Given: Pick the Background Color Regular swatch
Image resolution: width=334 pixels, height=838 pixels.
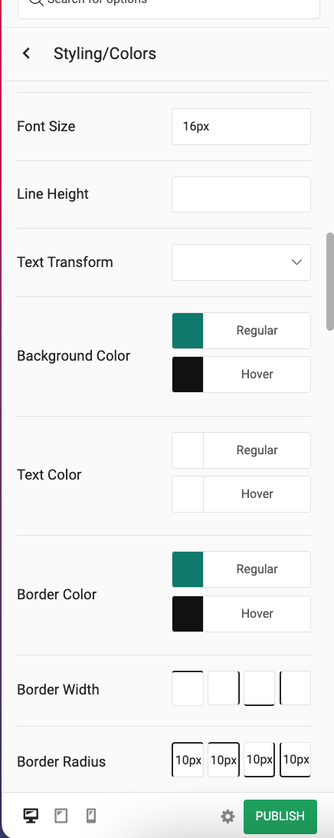Looking at the screenshot, I should [187, 331].
